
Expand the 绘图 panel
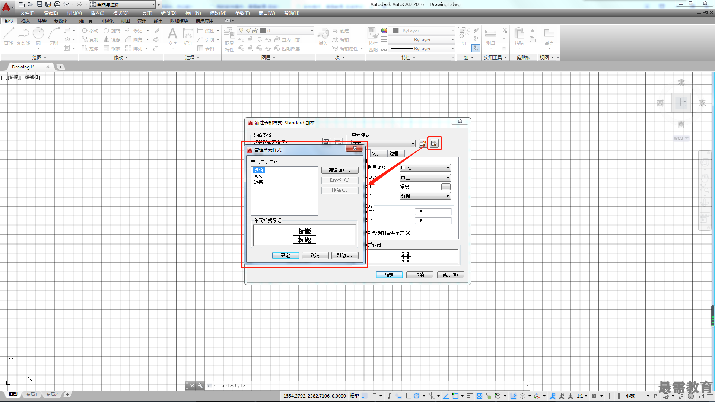click(39, 57)
